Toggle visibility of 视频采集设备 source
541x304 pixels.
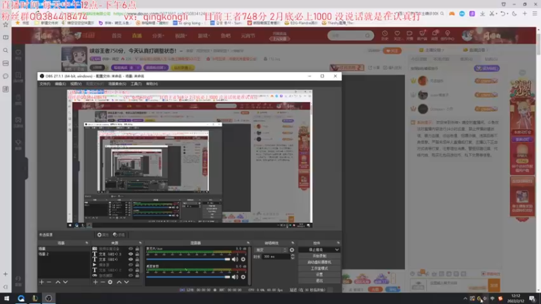click(131, 249)
